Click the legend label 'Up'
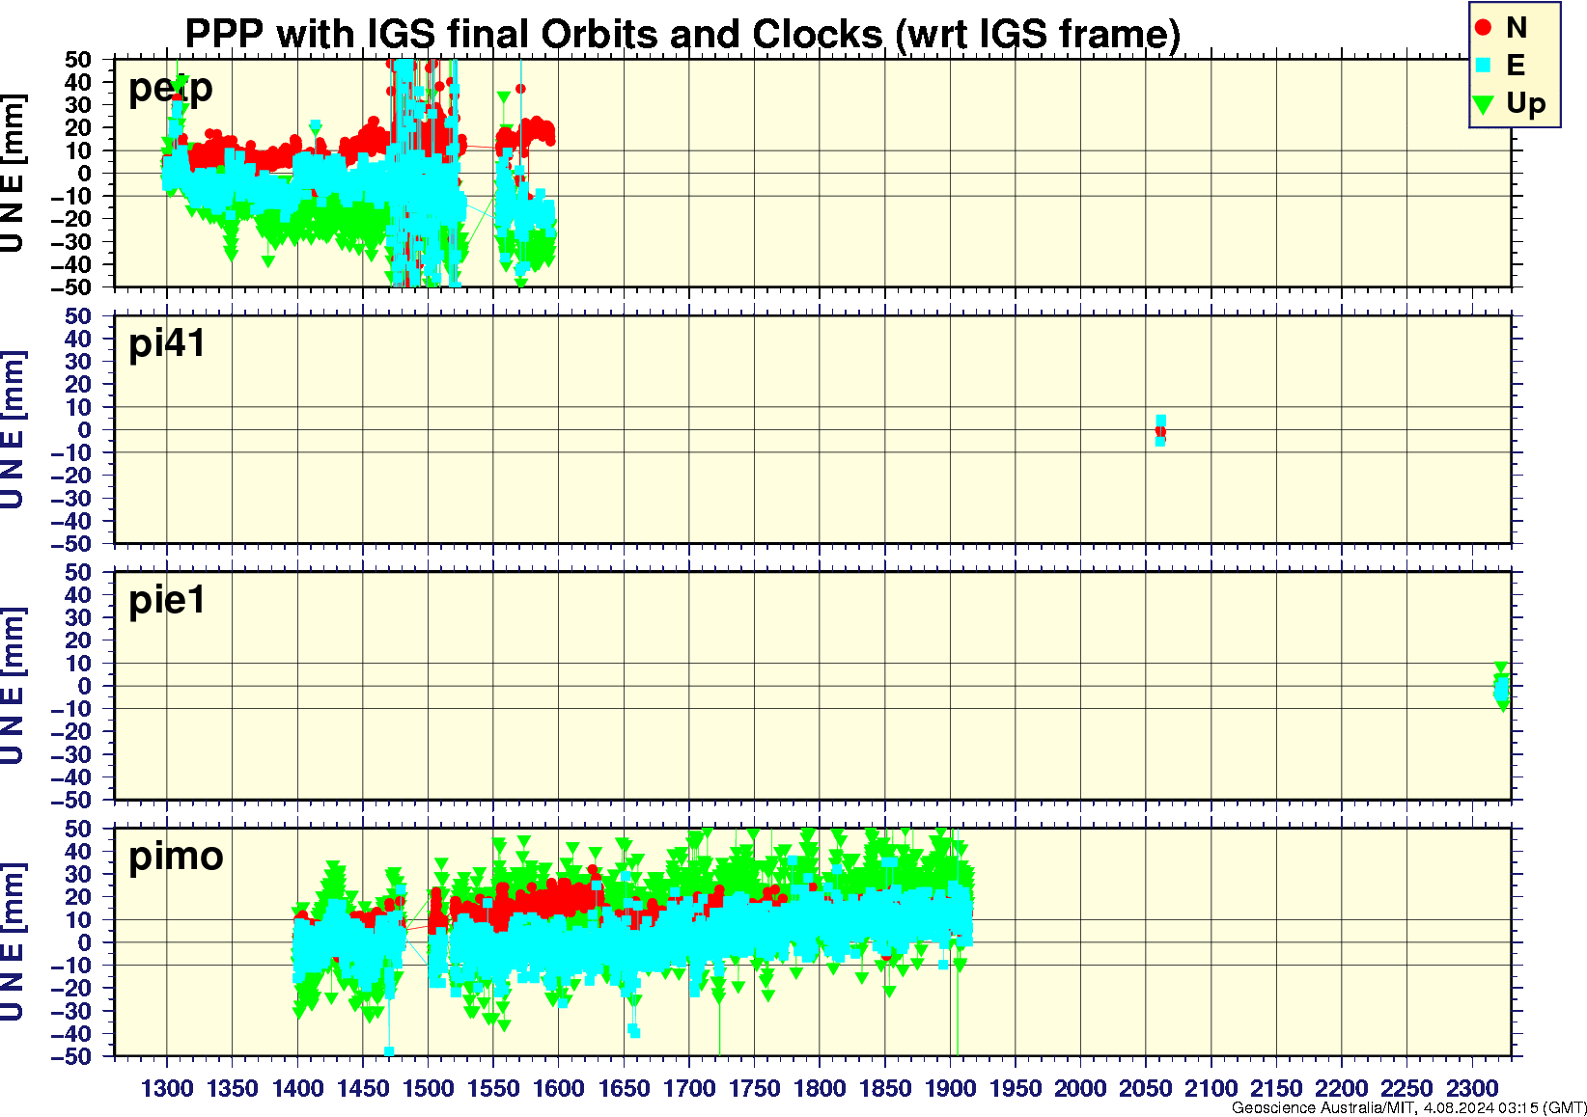 pos(1526,104)
